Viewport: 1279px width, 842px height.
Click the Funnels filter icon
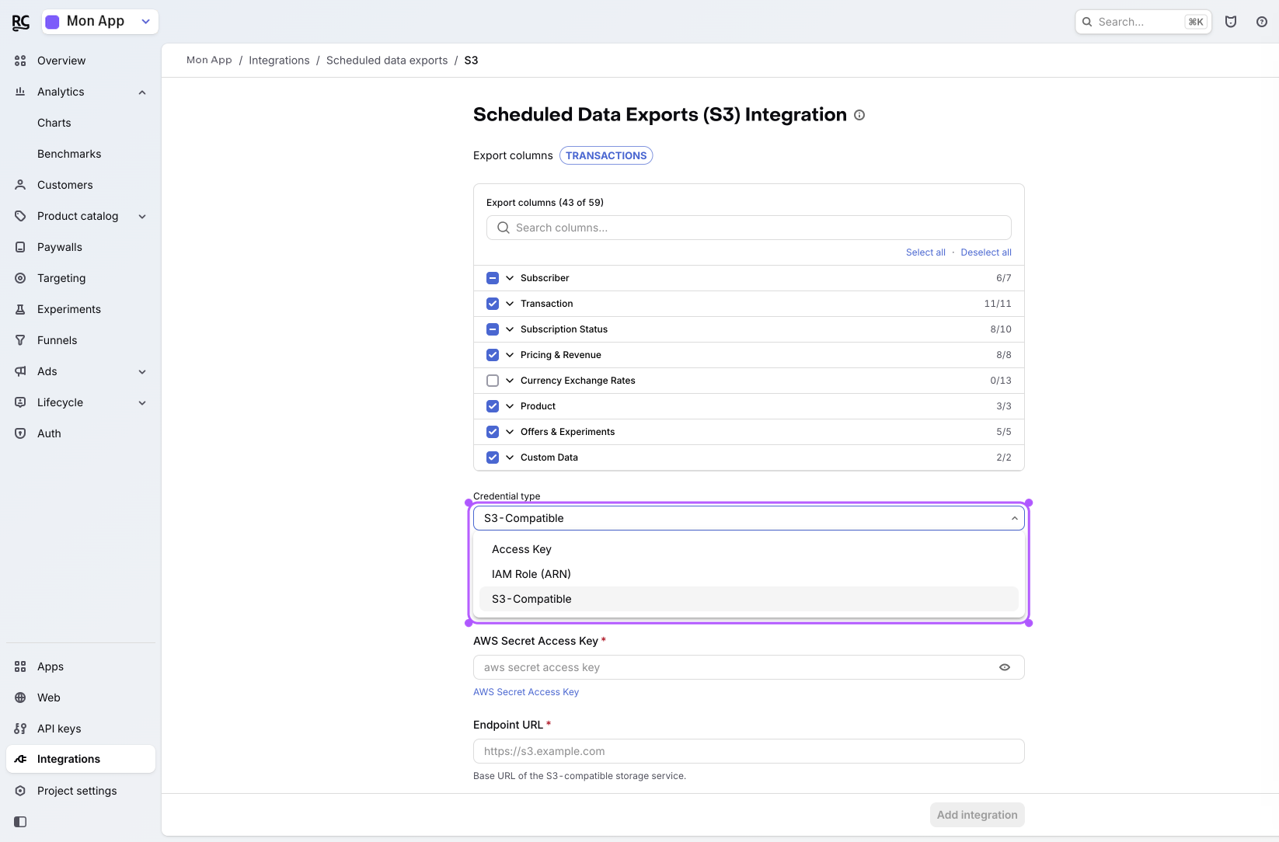point(20,340)
